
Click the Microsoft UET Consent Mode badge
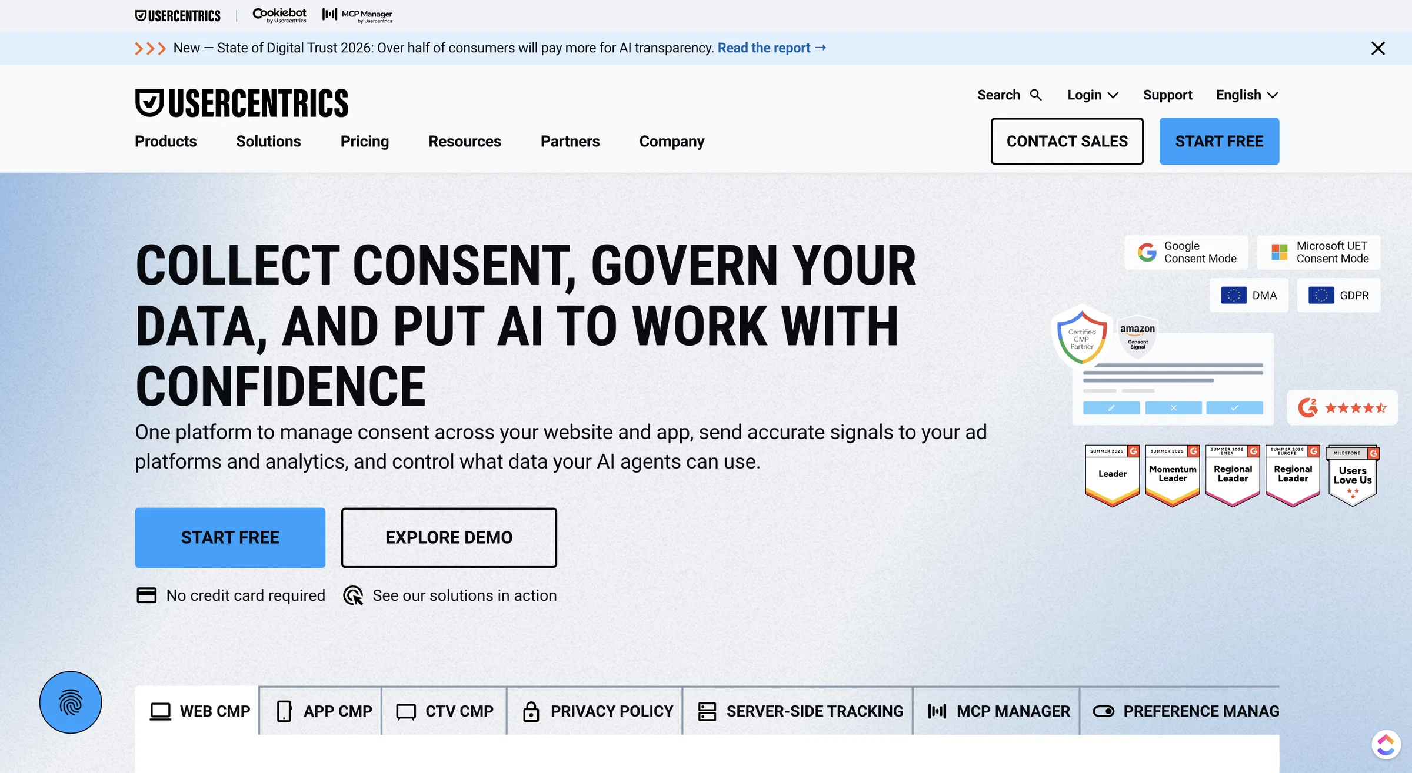click(x=1318, y=252)
